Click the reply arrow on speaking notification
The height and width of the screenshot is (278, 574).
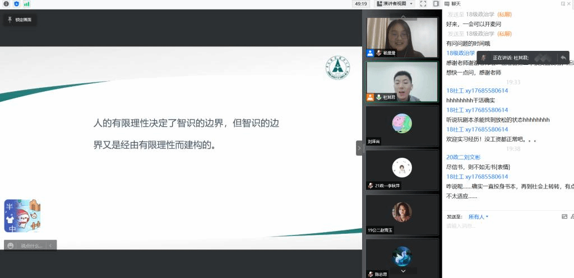563,58
